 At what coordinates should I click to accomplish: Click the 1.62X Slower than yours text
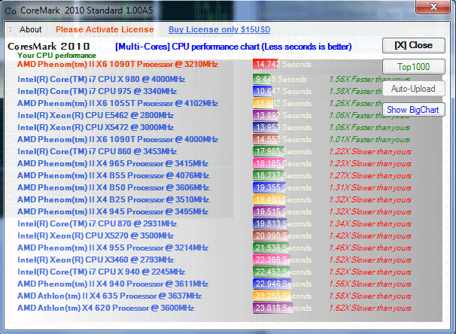[x=370, y=308]
